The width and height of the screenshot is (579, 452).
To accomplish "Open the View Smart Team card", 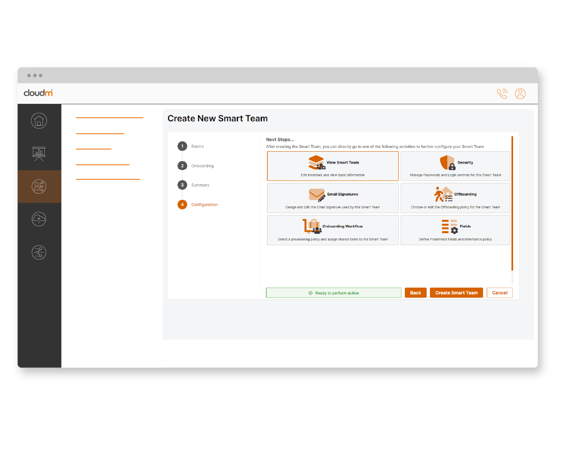I will [333, 166].
